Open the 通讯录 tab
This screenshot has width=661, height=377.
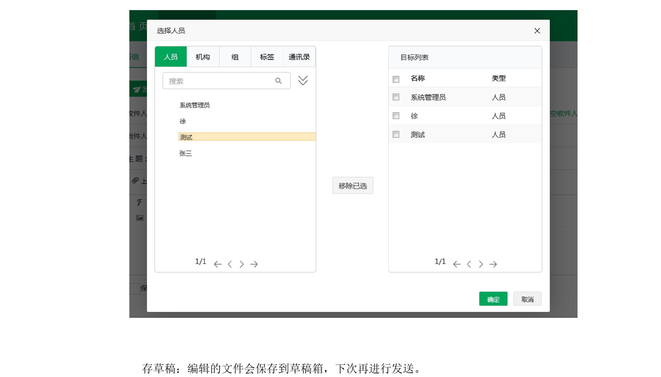coord(299,57)
